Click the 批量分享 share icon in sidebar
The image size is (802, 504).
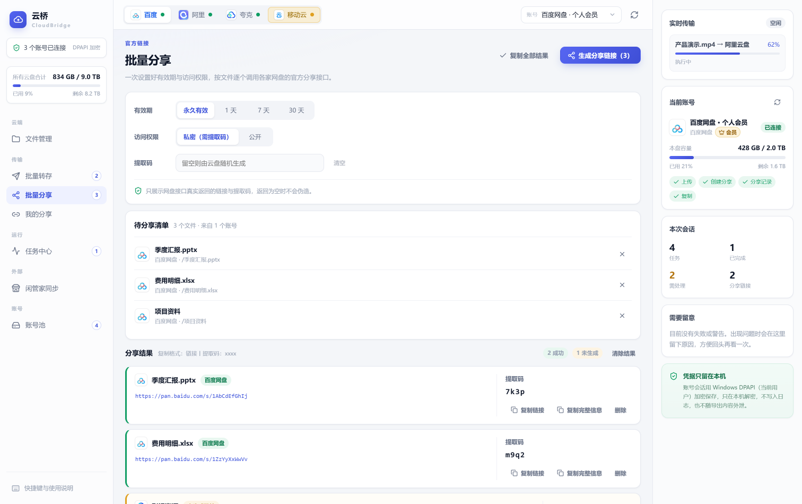coord(16,195)
